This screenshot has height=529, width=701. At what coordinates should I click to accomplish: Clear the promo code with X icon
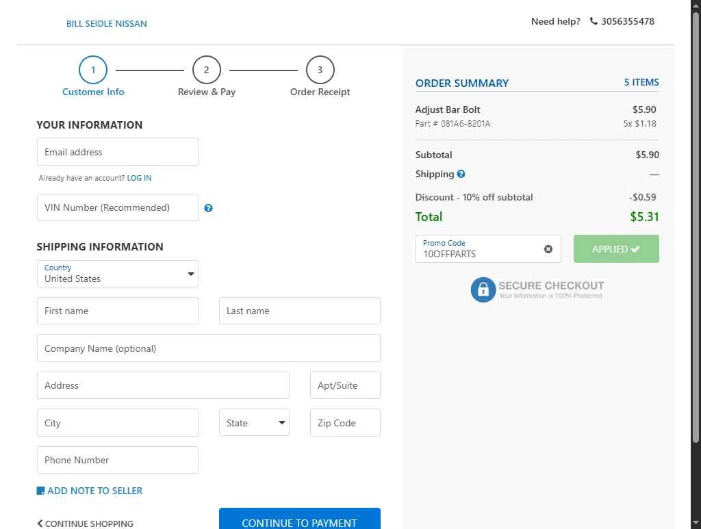pyautogui.click(x=548, y=249)
